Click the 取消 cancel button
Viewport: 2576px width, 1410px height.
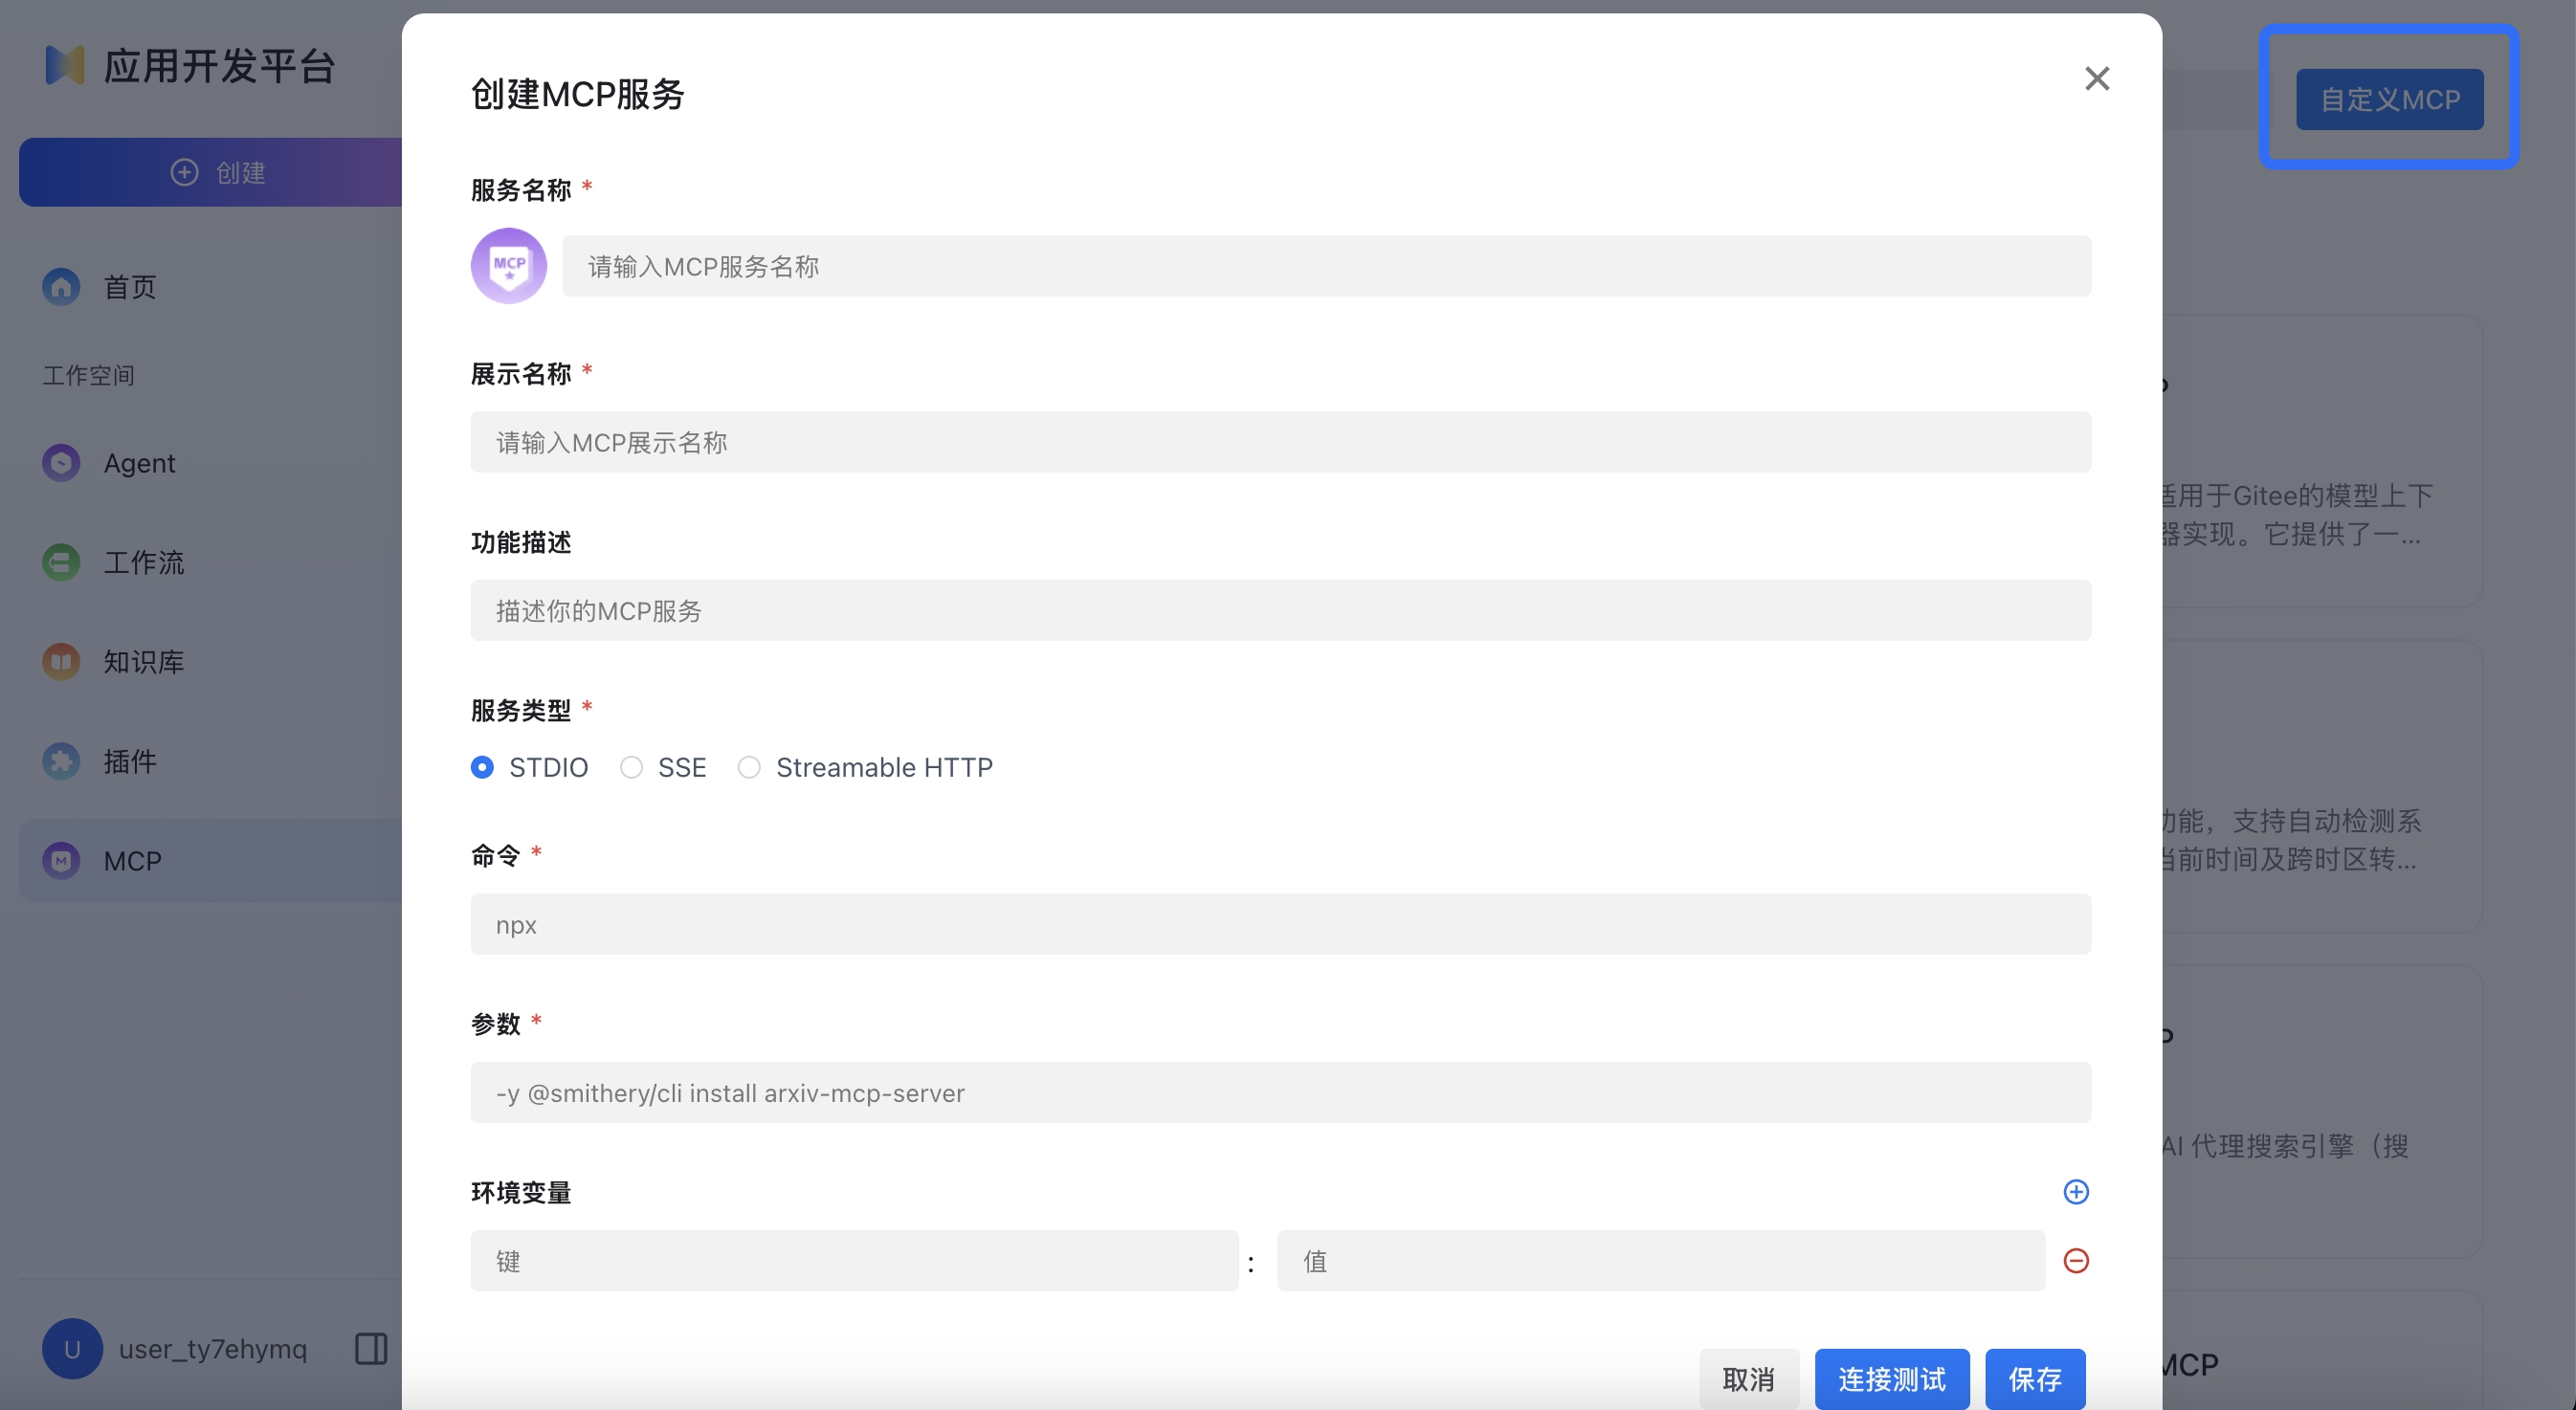1748,1379
